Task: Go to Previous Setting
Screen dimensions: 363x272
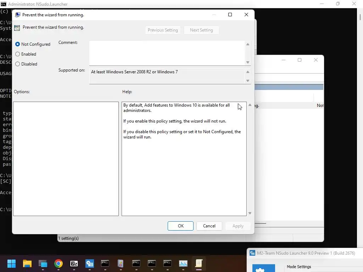Action: point(163,30)
